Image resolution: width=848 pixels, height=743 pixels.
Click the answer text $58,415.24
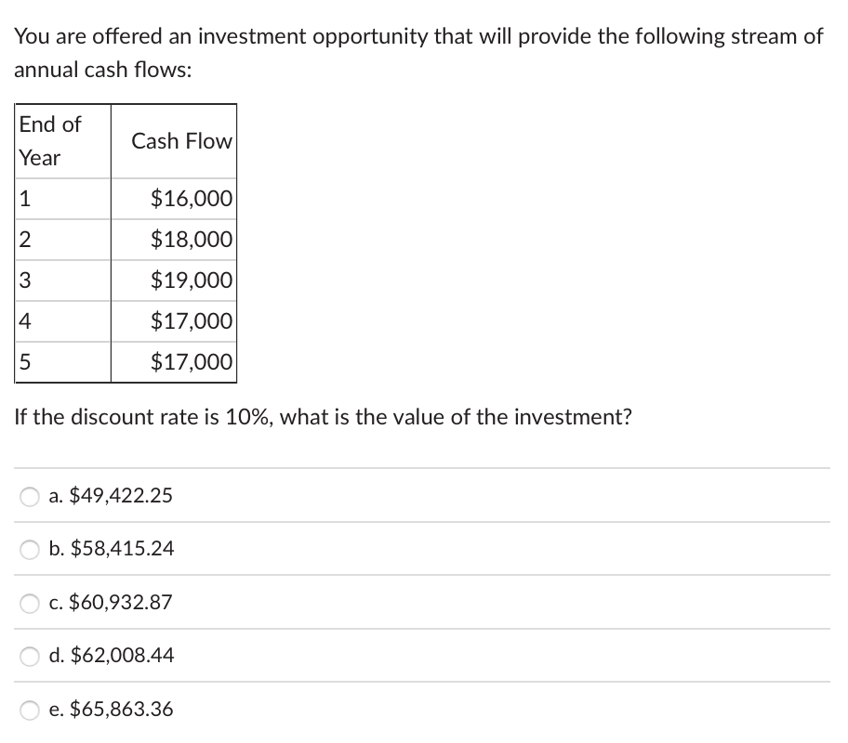click(112, 549)
